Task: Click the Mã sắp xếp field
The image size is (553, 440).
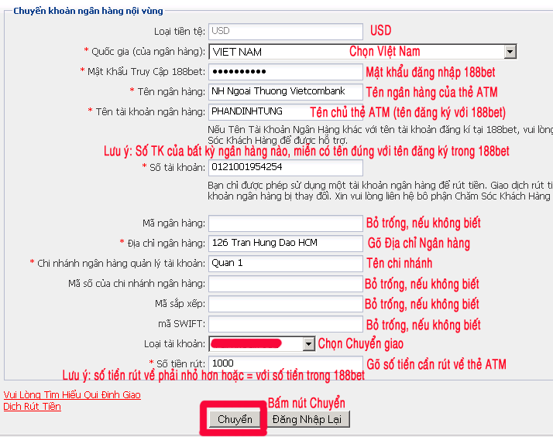Action: tap(286, 304)
